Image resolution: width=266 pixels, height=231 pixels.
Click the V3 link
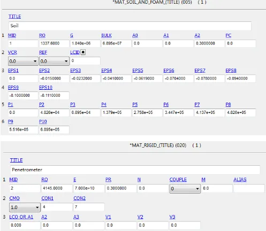(x=172, y=217)
